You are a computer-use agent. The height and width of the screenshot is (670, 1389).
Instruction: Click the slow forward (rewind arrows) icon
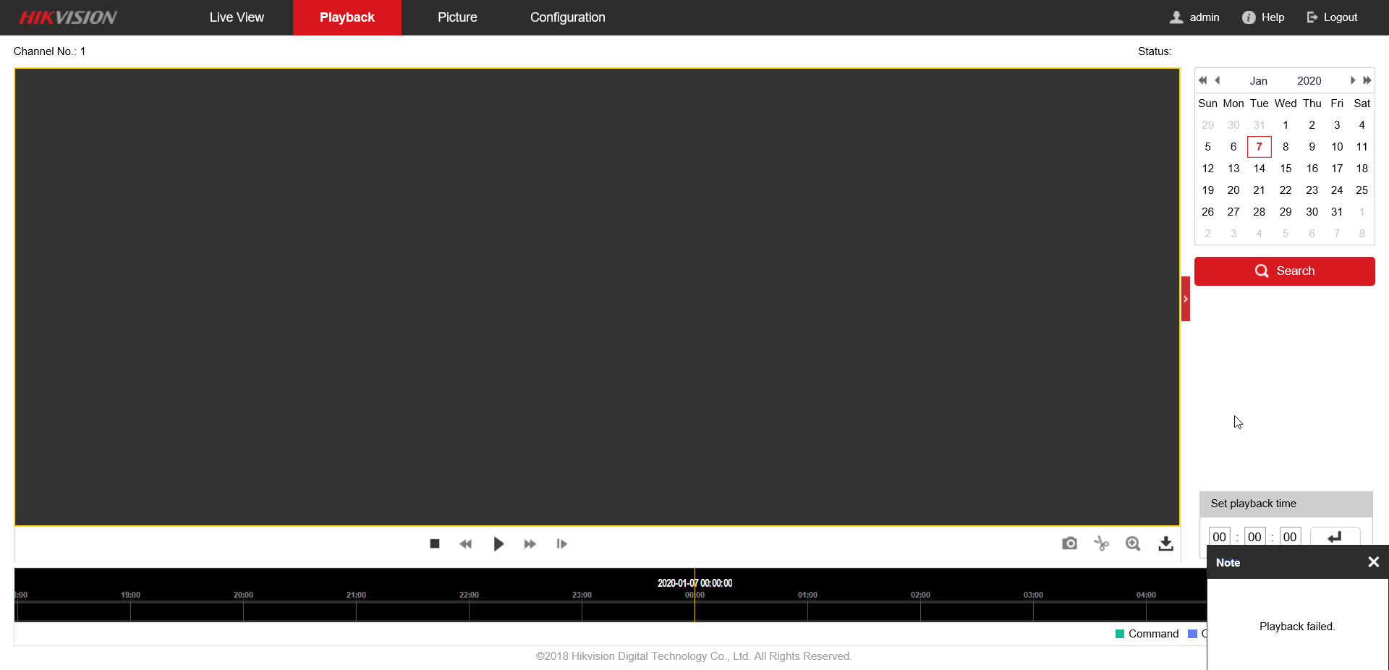[x=466, y=543]
